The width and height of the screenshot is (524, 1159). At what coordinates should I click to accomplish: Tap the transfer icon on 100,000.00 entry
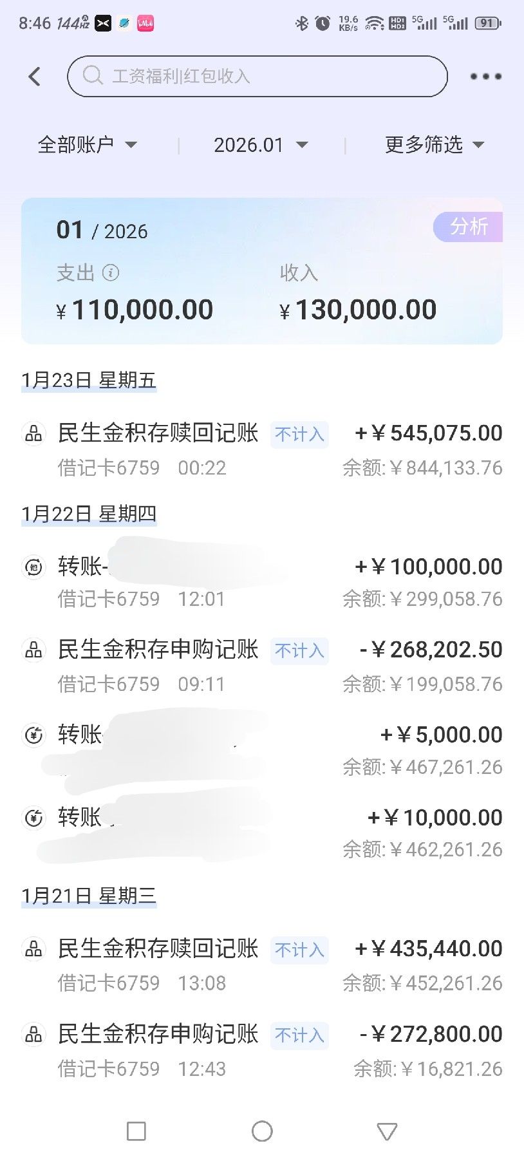click(33, 567)
